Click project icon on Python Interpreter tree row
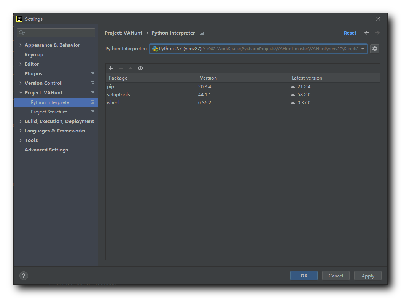The height and width of the screenshot is (298, 401). 92,102
